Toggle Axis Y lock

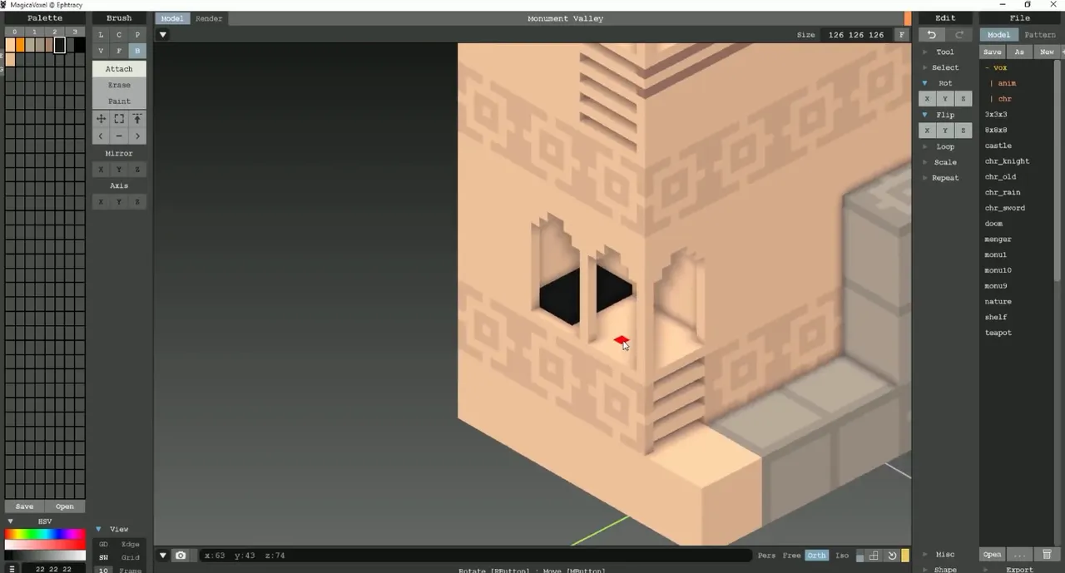pyautogui.click(x=119, y=202)
